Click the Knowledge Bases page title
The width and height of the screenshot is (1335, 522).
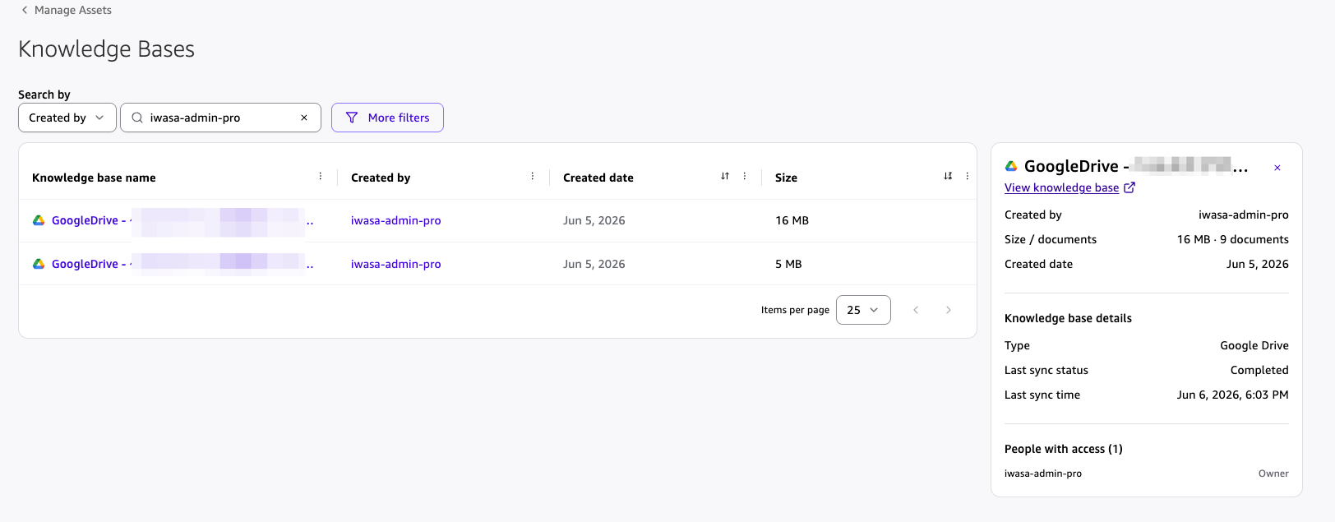[x=107, y=49]
